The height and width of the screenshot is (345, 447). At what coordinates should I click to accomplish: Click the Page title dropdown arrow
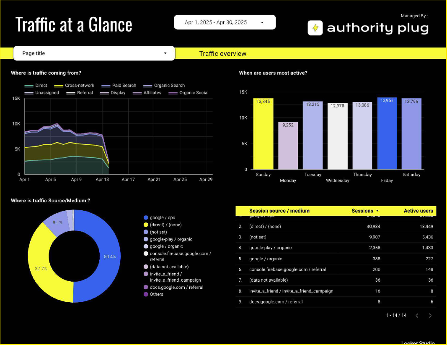click(165, 53)
